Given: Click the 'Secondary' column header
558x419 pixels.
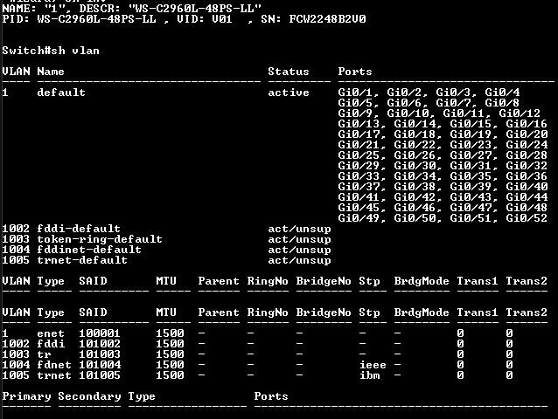Looking at the screenshot, I should [x=89, y=396].
